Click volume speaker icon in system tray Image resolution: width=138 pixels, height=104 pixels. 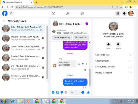pyautogui.click(x=124, y=102)
